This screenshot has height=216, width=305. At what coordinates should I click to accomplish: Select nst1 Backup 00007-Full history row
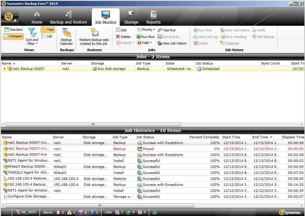click(153, 155)
